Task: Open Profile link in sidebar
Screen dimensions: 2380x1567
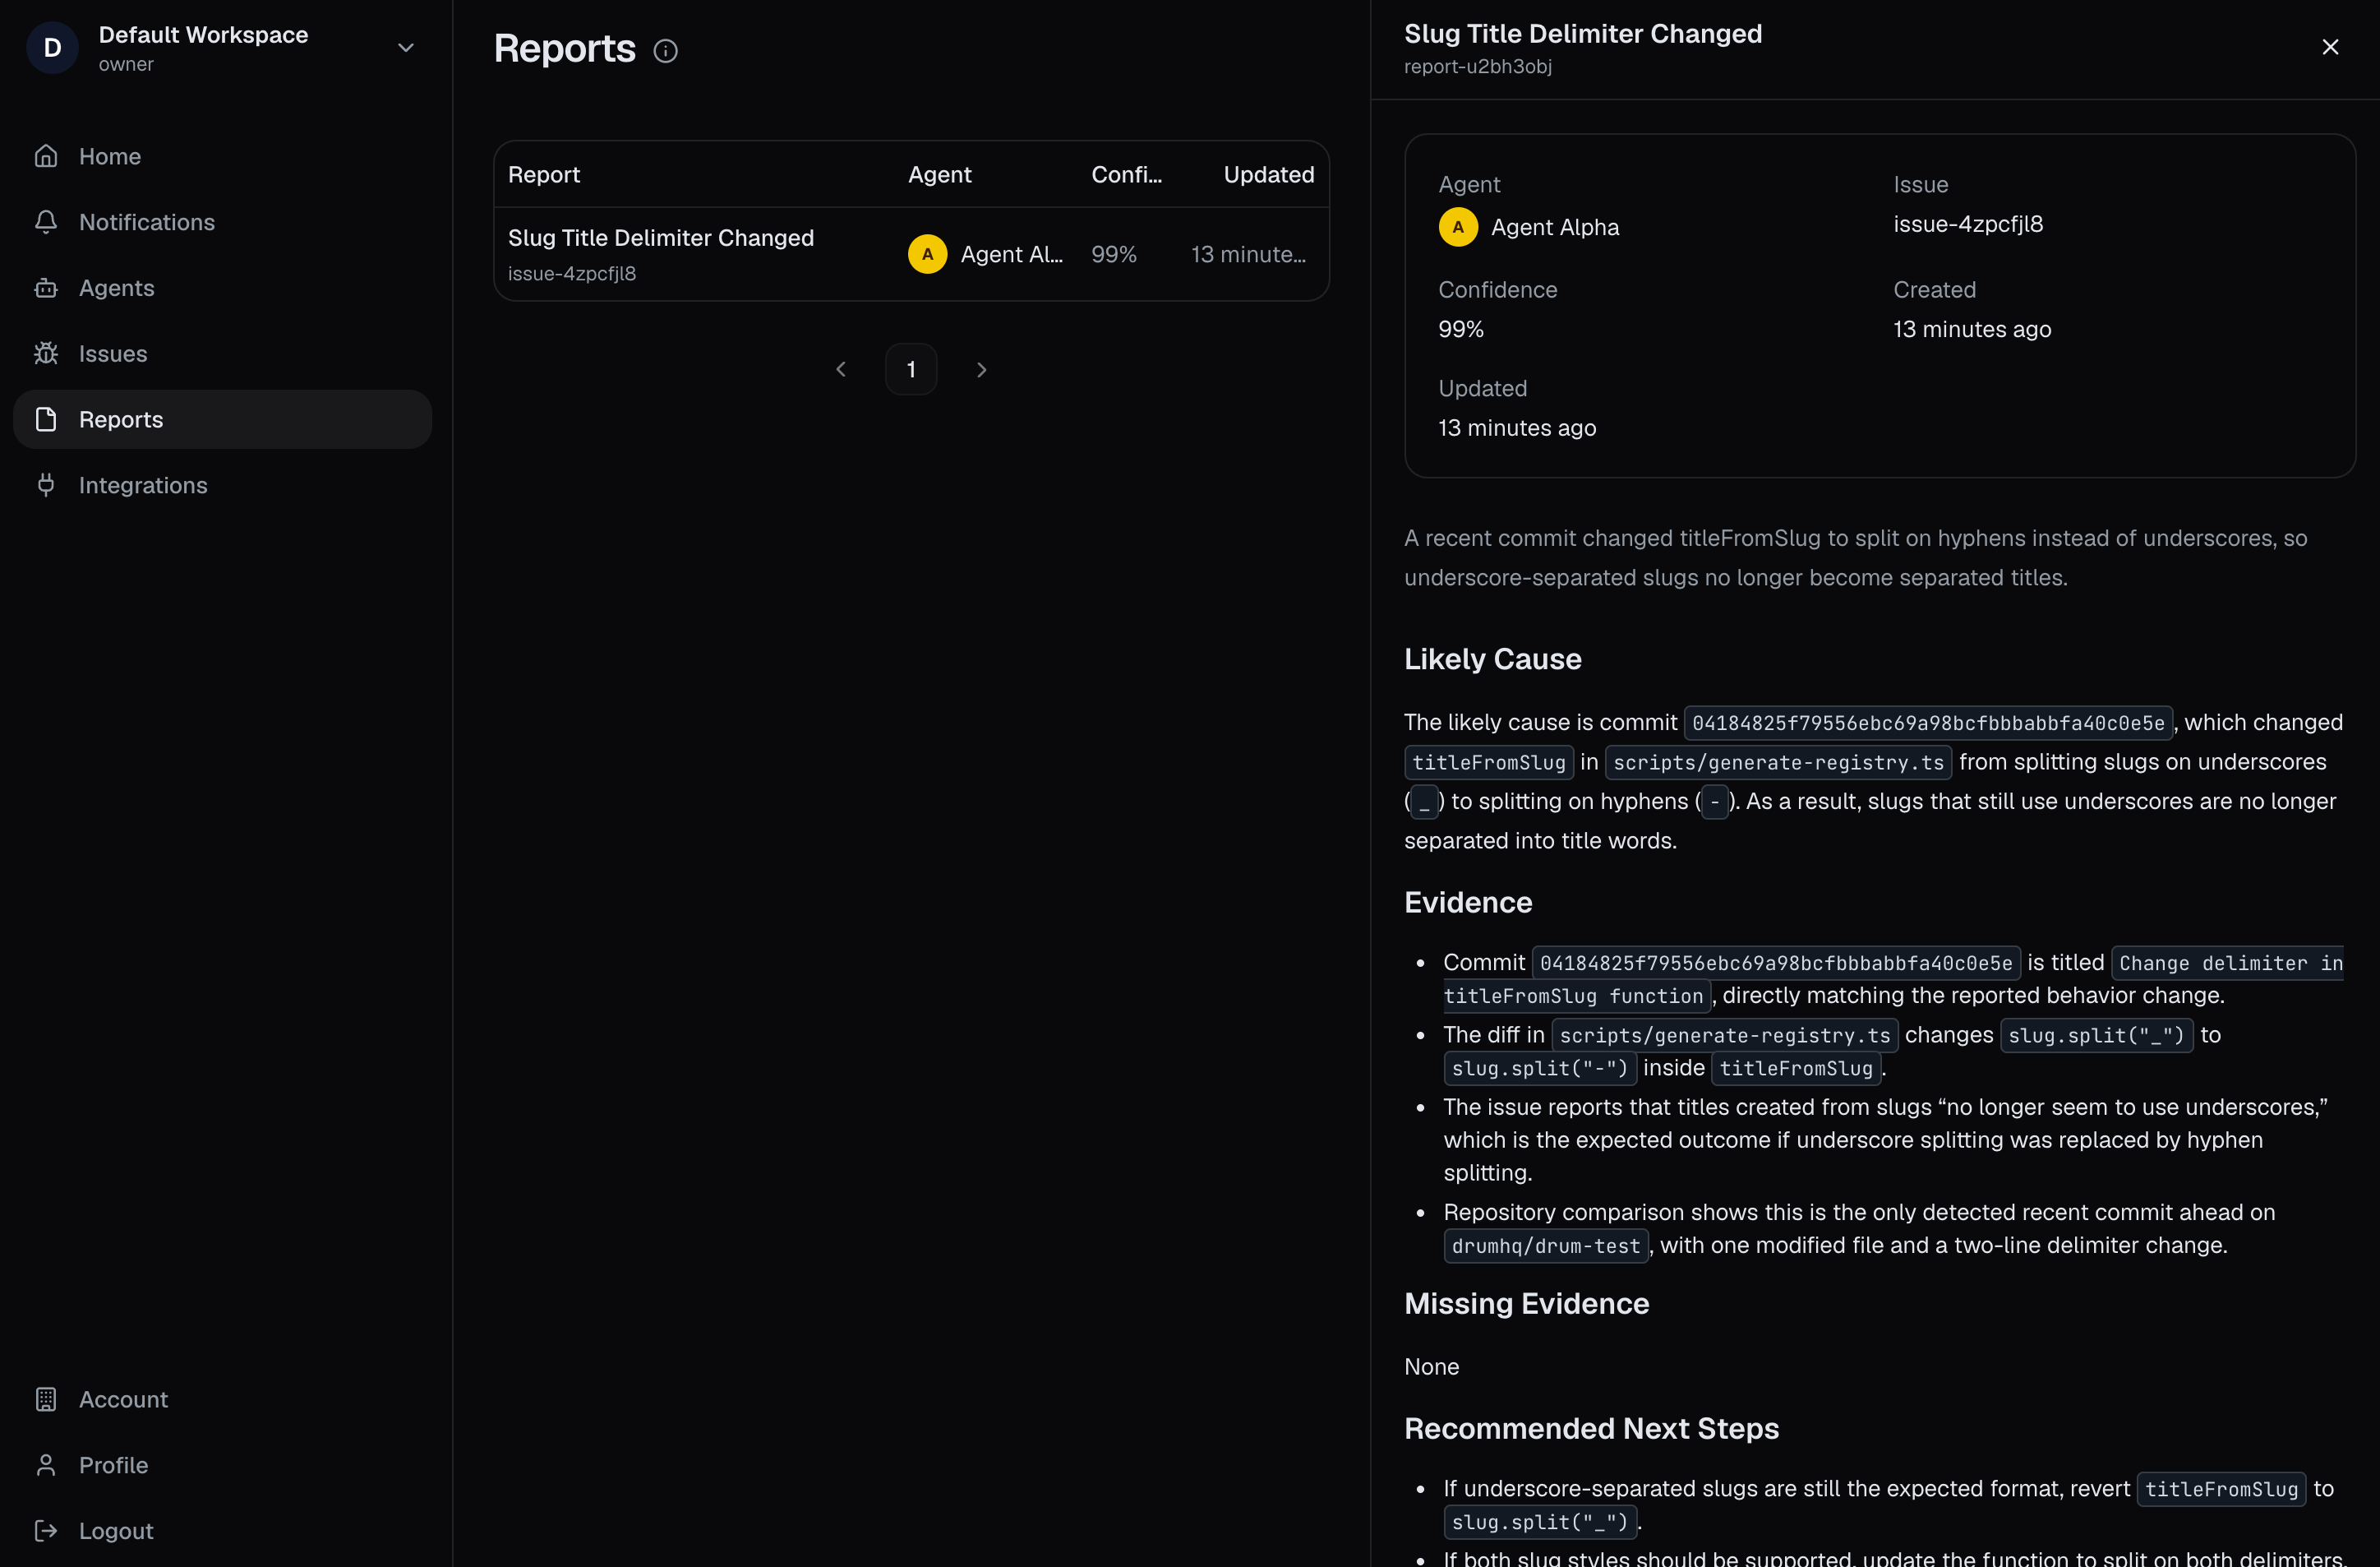Action: 222,1465
